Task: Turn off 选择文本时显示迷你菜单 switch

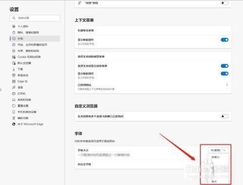Action: click(x=225, y=66)
